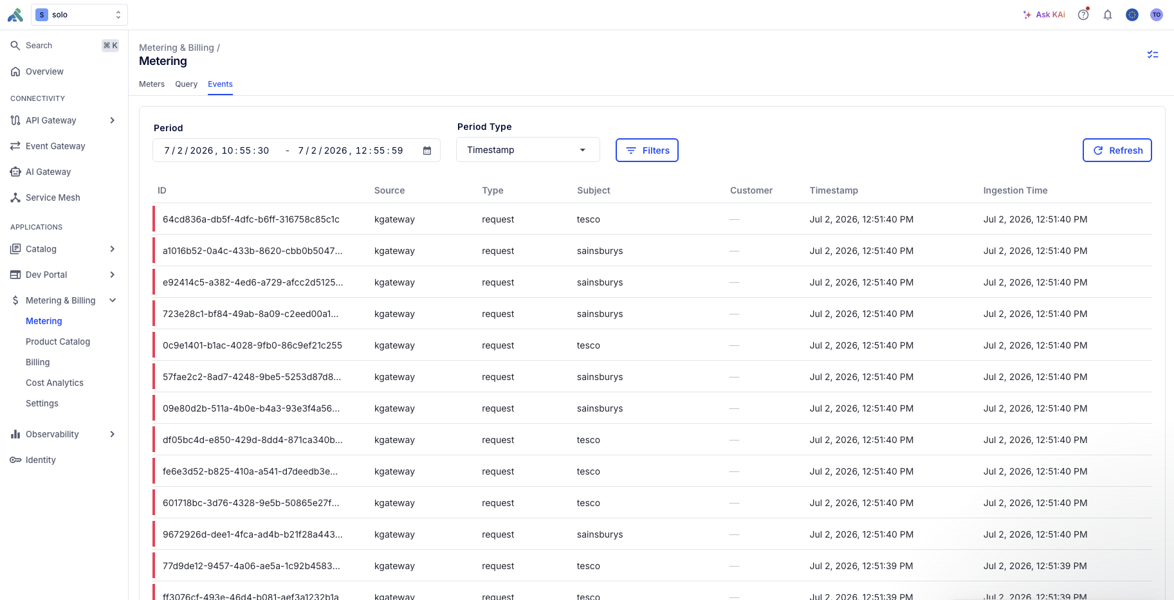The width and height of the screenshot is (1174, 600).
Task: Open Cost Analytics in the sidebar
Action: [55, 383]
